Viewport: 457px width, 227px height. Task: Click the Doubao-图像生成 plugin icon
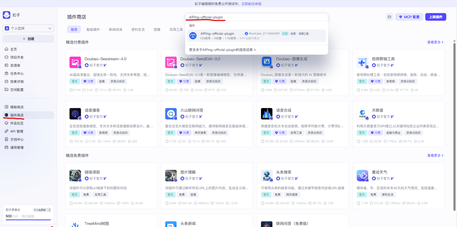coord(267,62)
